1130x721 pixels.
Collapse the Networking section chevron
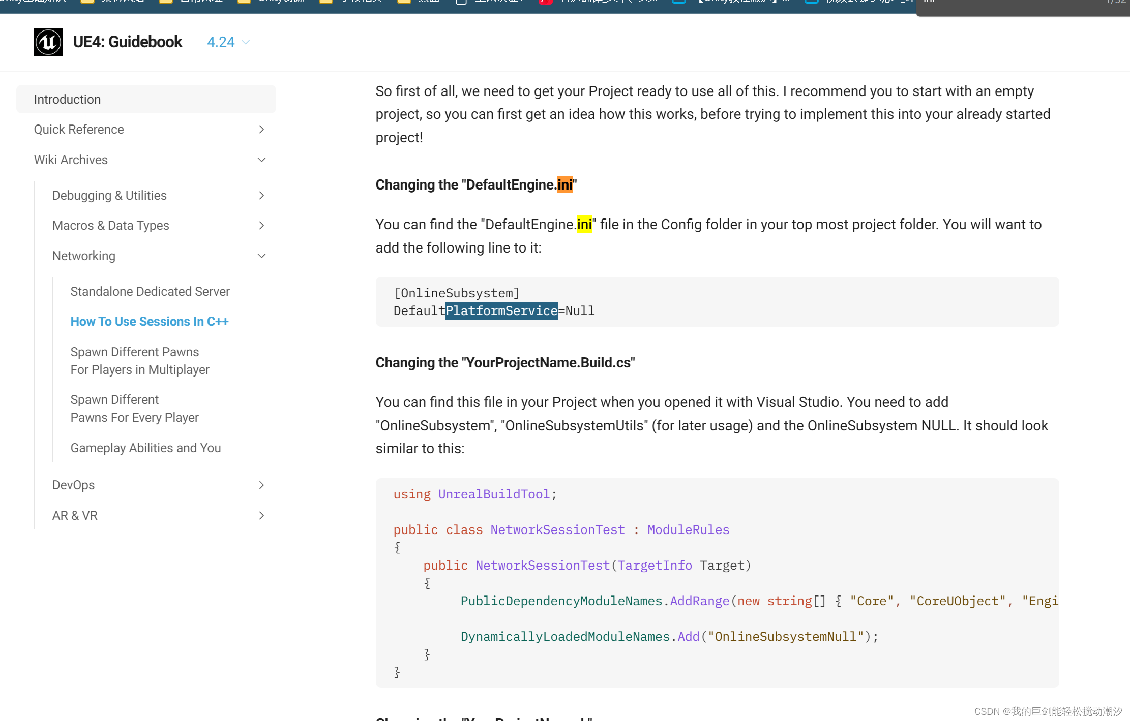point(261,256)
